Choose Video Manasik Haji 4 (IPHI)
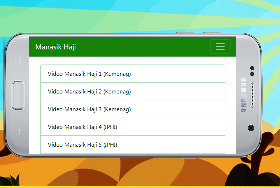The image size is (280, 188). (133, 127)
